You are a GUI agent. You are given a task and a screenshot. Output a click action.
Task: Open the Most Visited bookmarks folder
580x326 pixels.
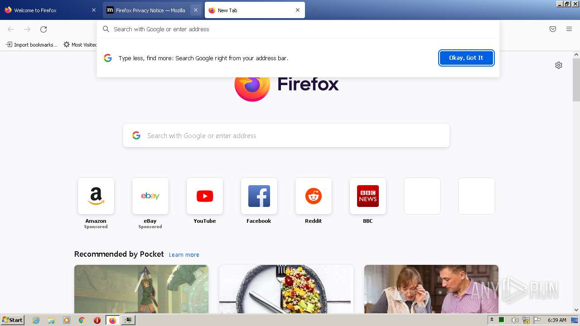81,45
